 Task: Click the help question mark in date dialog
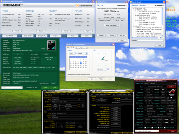[x=111, y=44]
